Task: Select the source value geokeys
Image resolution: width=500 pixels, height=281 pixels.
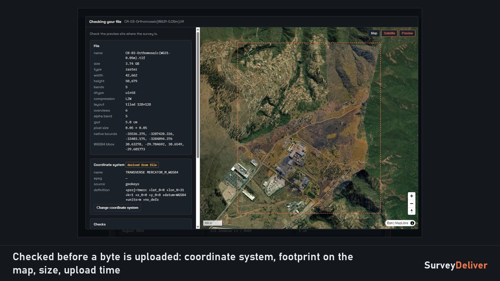Action: pos(131,184)
